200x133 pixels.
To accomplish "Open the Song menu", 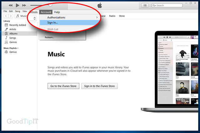I will pos(17,11).
